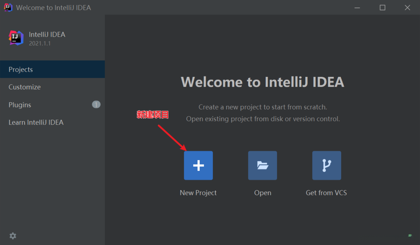This screenshot has height=245, width=420.
Task: Go to the Learn IntelliJ IDEA tab
Action: 36,122
